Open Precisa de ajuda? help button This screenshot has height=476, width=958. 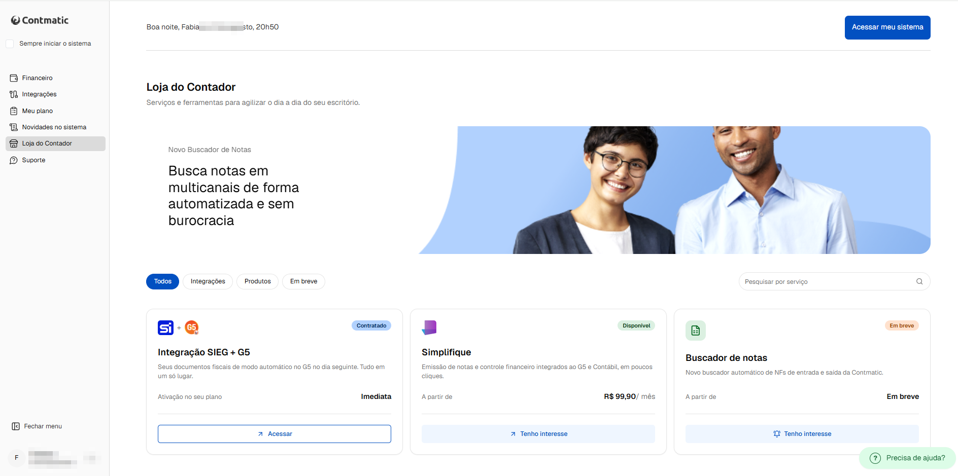pyautogui.click(x=907, y=458)
